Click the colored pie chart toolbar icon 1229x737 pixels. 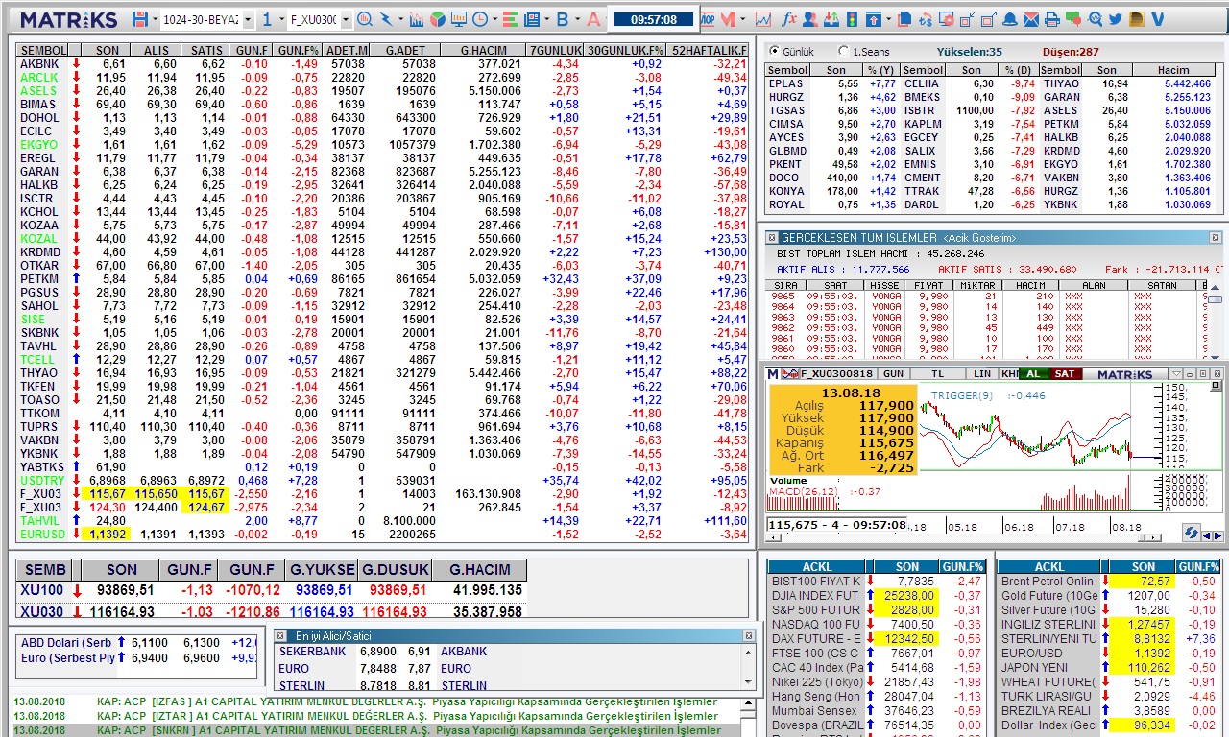point(437,19)
